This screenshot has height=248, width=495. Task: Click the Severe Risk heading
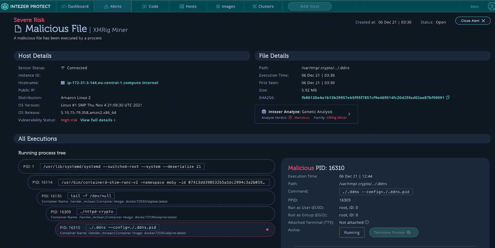coord(29,20)
